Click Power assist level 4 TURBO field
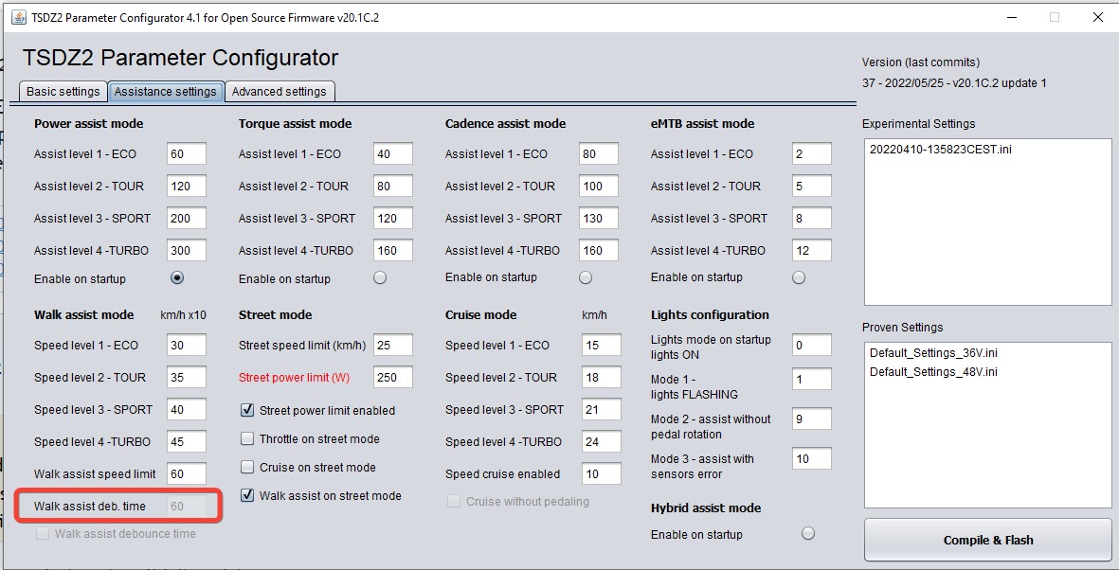Screen dimensions: 1119x570 tap(187, 250)
